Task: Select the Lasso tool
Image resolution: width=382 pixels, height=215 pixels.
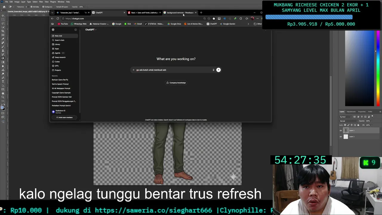Action: (3, 23)
